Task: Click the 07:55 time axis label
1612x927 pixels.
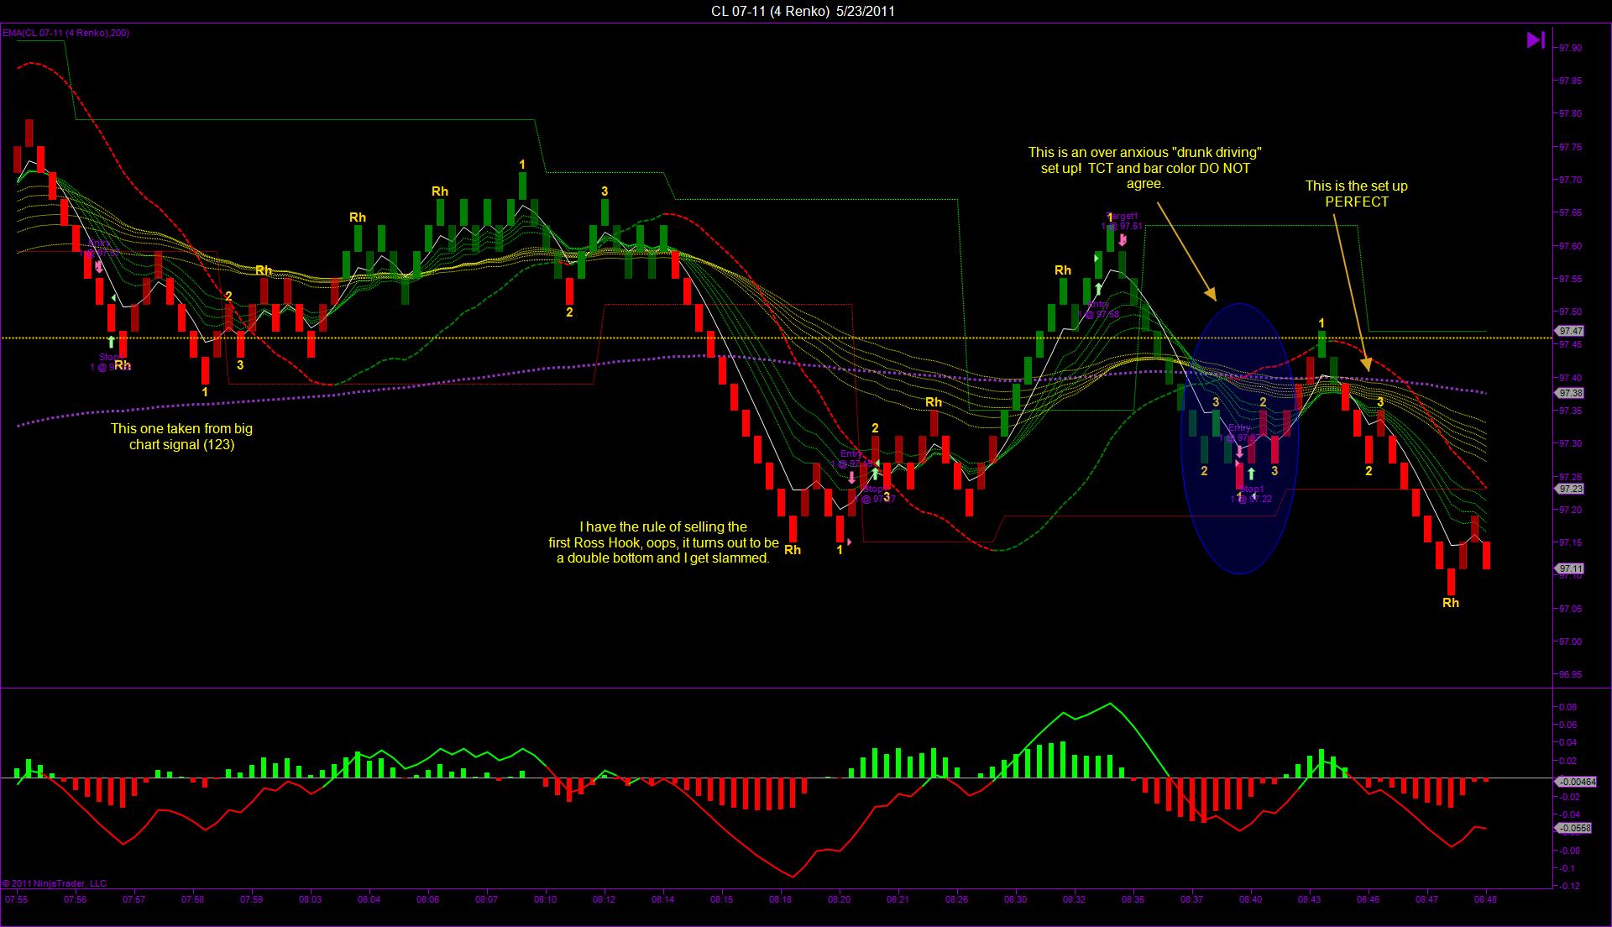Action: pos(17,898)
